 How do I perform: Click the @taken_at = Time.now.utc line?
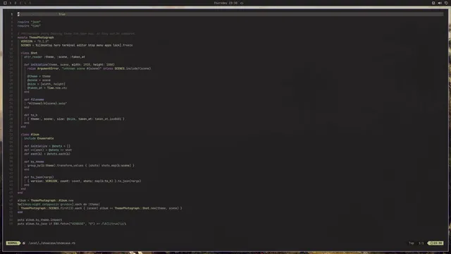coord(47,87)
